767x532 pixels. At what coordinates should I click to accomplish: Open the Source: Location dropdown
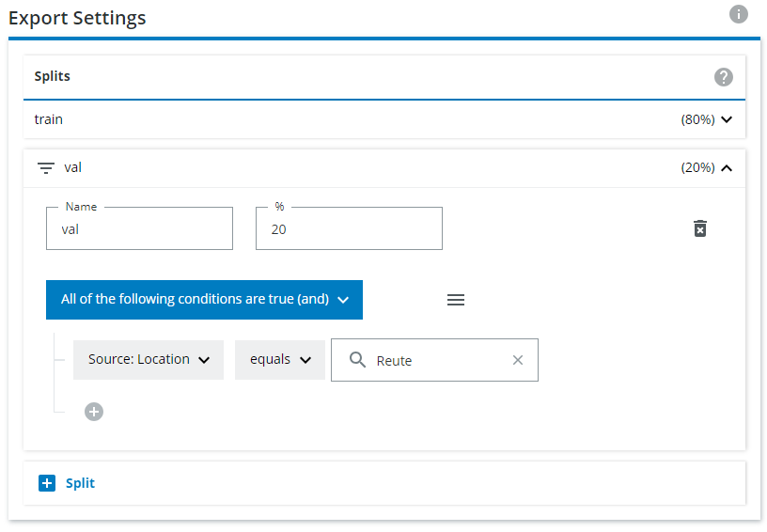coord(149,360)
